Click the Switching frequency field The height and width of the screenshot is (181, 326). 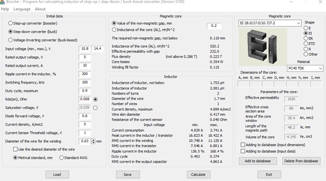(85, 82)
